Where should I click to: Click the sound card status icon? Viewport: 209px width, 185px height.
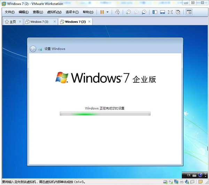(x=187, y=182)
